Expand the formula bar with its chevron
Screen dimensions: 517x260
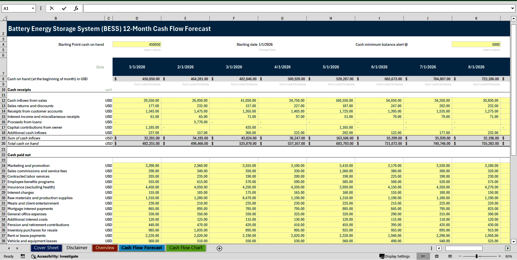point(512,8)
